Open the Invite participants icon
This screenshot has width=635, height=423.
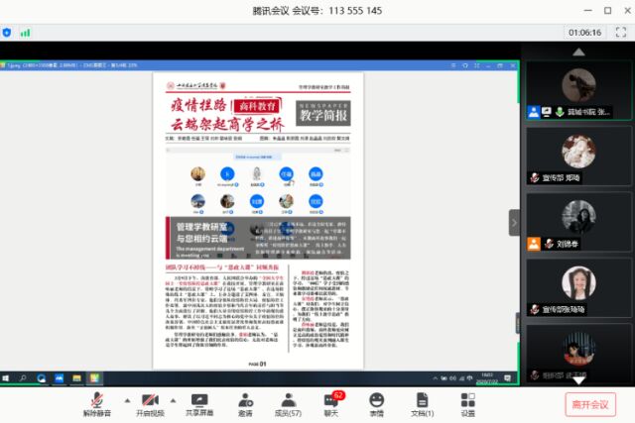pos(244,398)
